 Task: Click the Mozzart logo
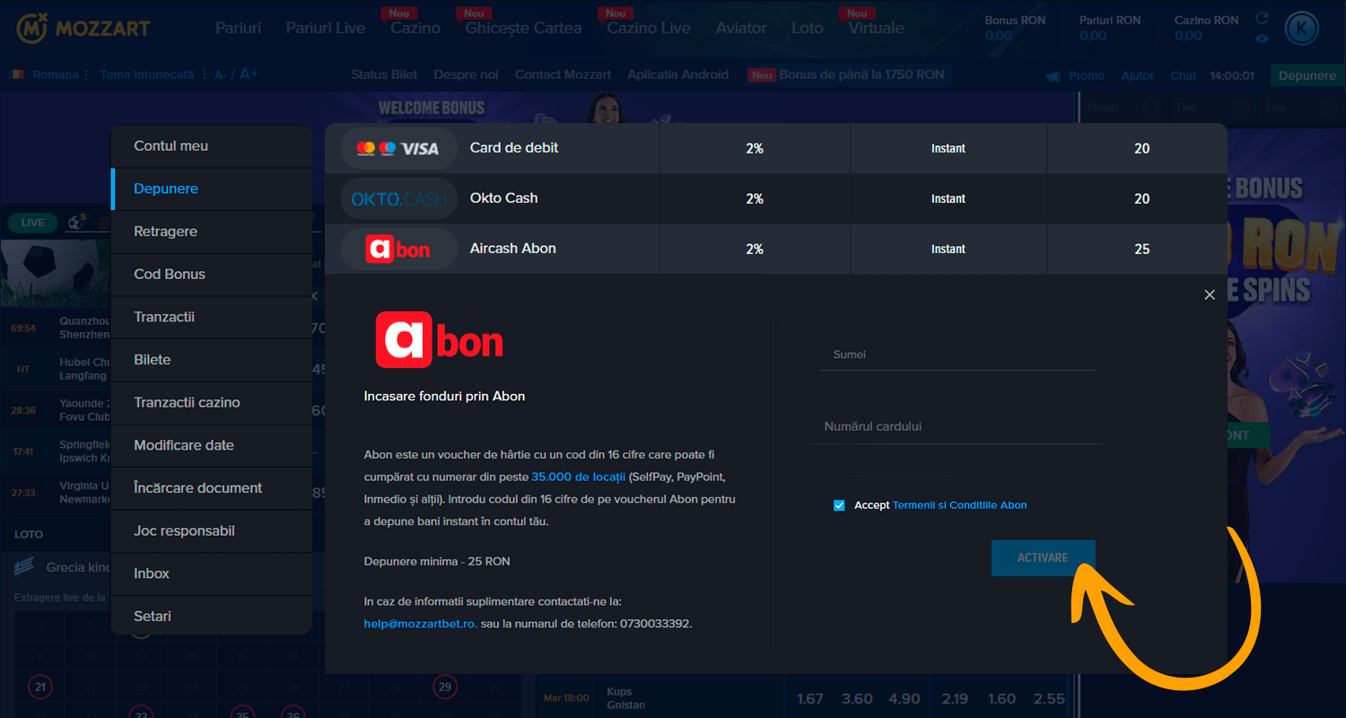point(83,28)
